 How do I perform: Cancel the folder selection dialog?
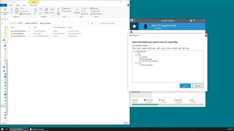coord(197,86)
